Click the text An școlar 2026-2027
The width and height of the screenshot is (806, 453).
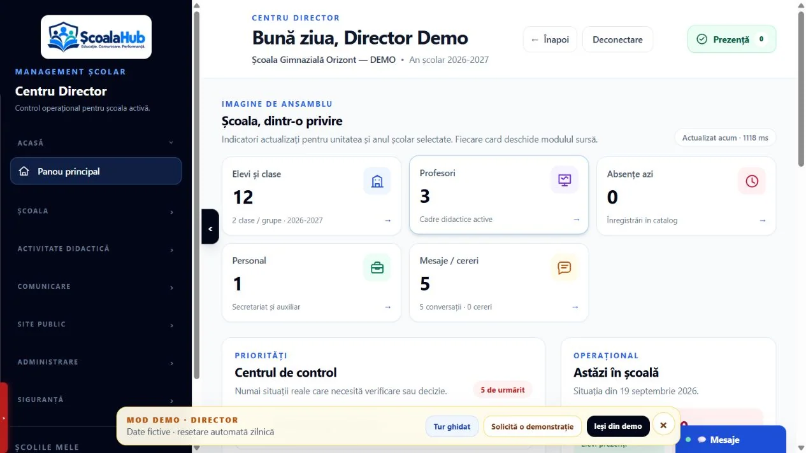pos(449,60)
